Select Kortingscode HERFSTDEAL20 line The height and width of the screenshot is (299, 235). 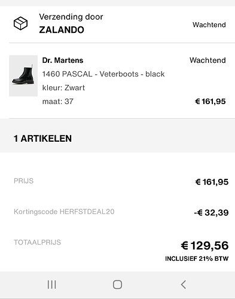(x=64, y=212)
